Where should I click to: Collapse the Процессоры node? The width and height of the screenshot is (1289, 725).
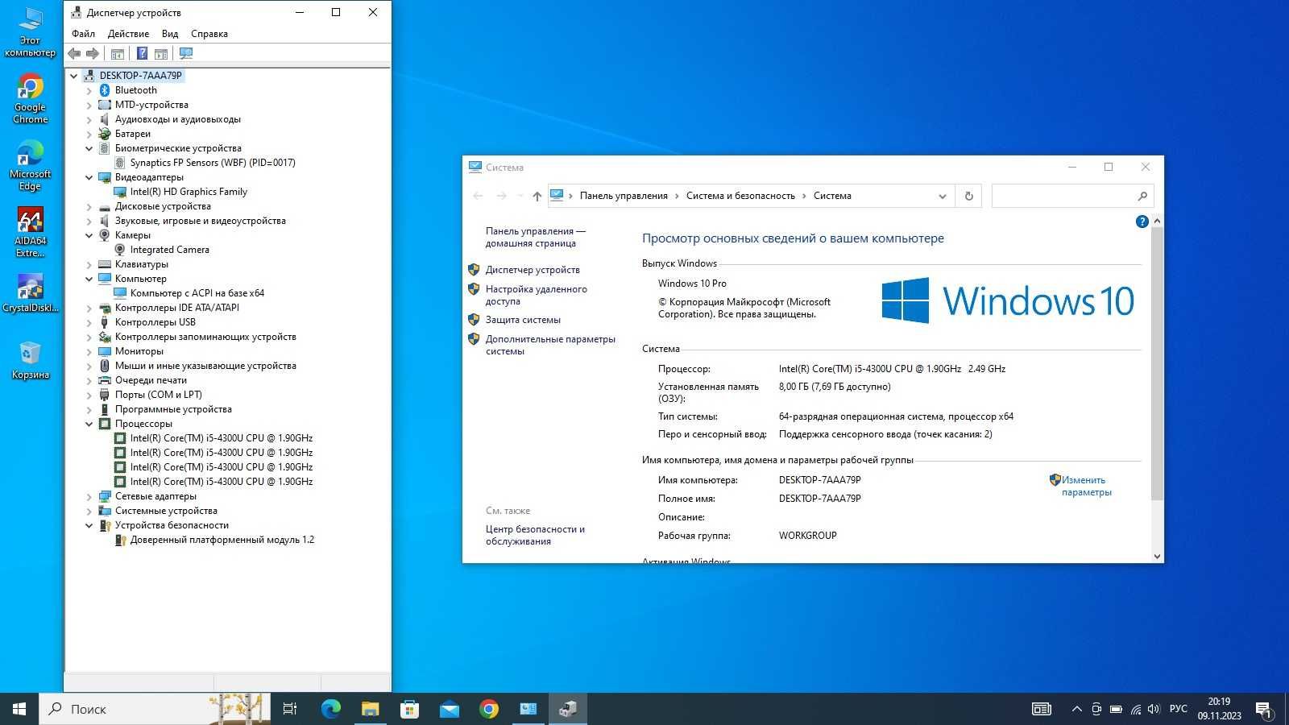click(89, 424)
